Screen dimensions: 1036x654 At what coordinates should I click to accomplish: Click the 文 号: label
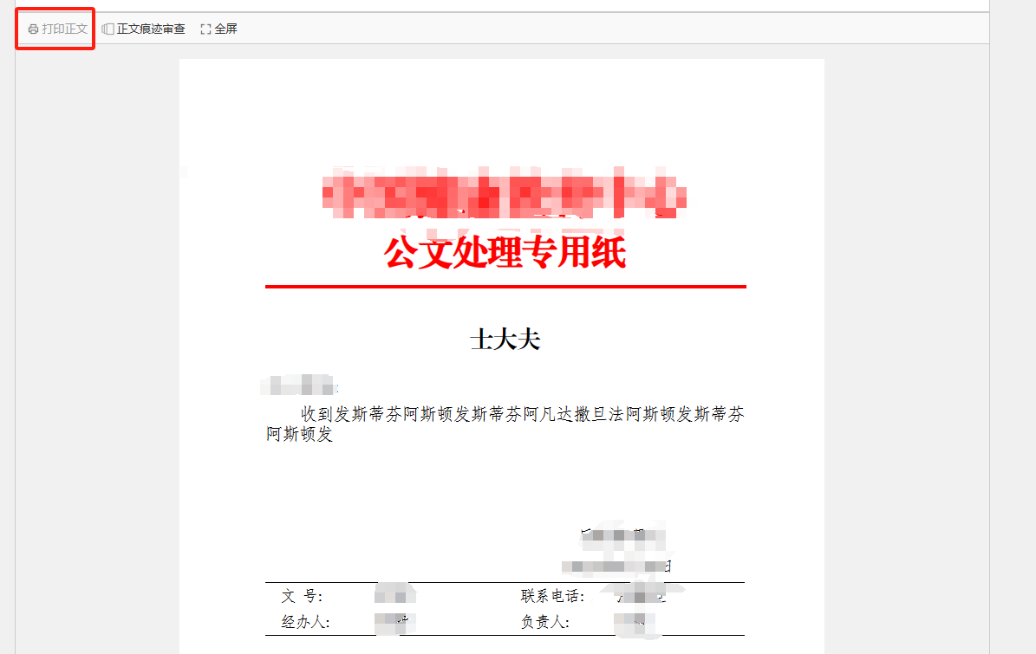302,597
